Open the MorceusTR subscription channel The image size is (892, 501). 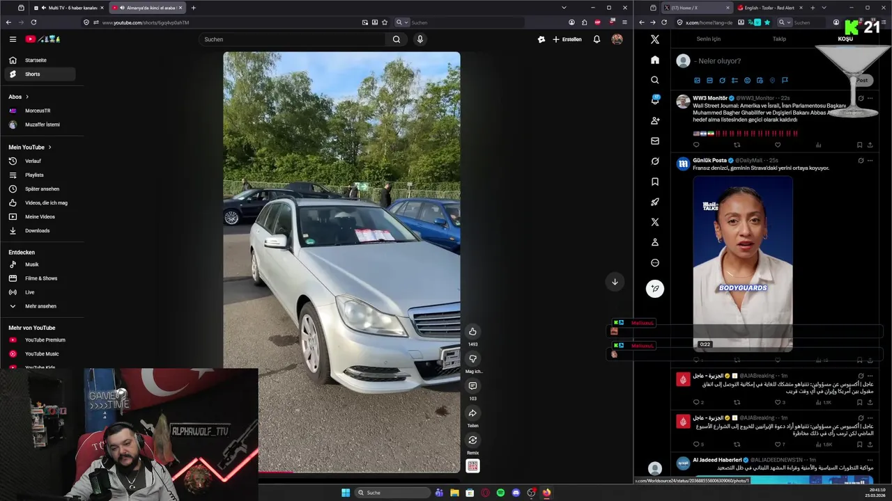tap(40, 111)
